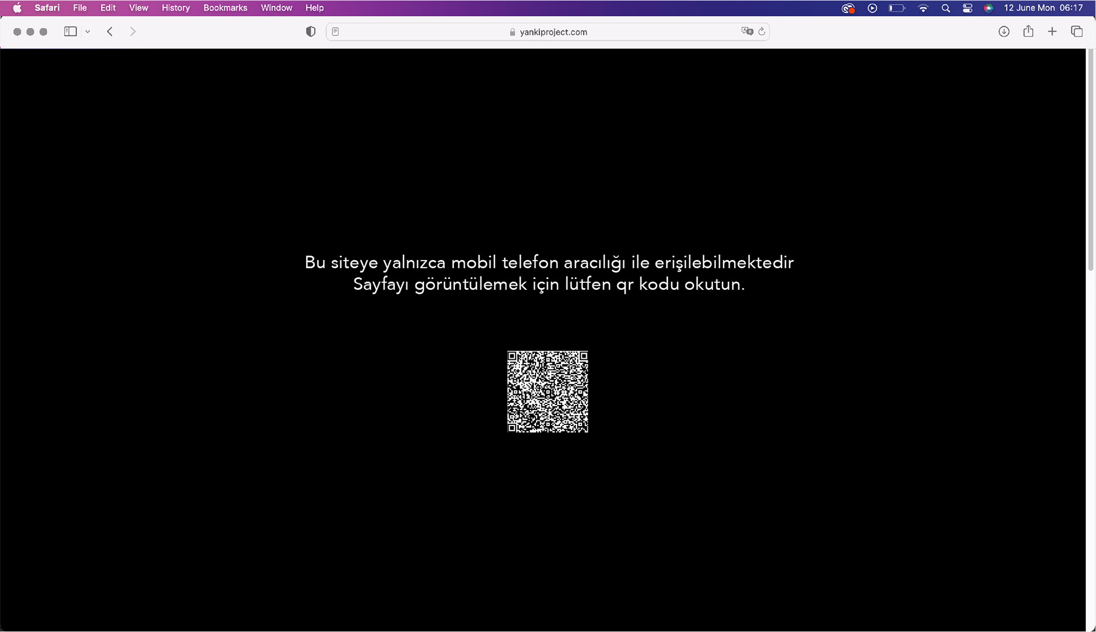Open the Help menu
The height and width of the screenshot is (632, 1096).
click(314, 8)
